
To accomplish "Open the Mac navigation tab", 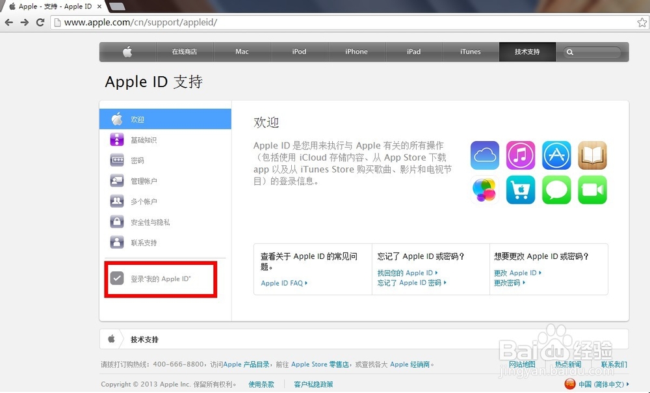I will click(242, 52).
